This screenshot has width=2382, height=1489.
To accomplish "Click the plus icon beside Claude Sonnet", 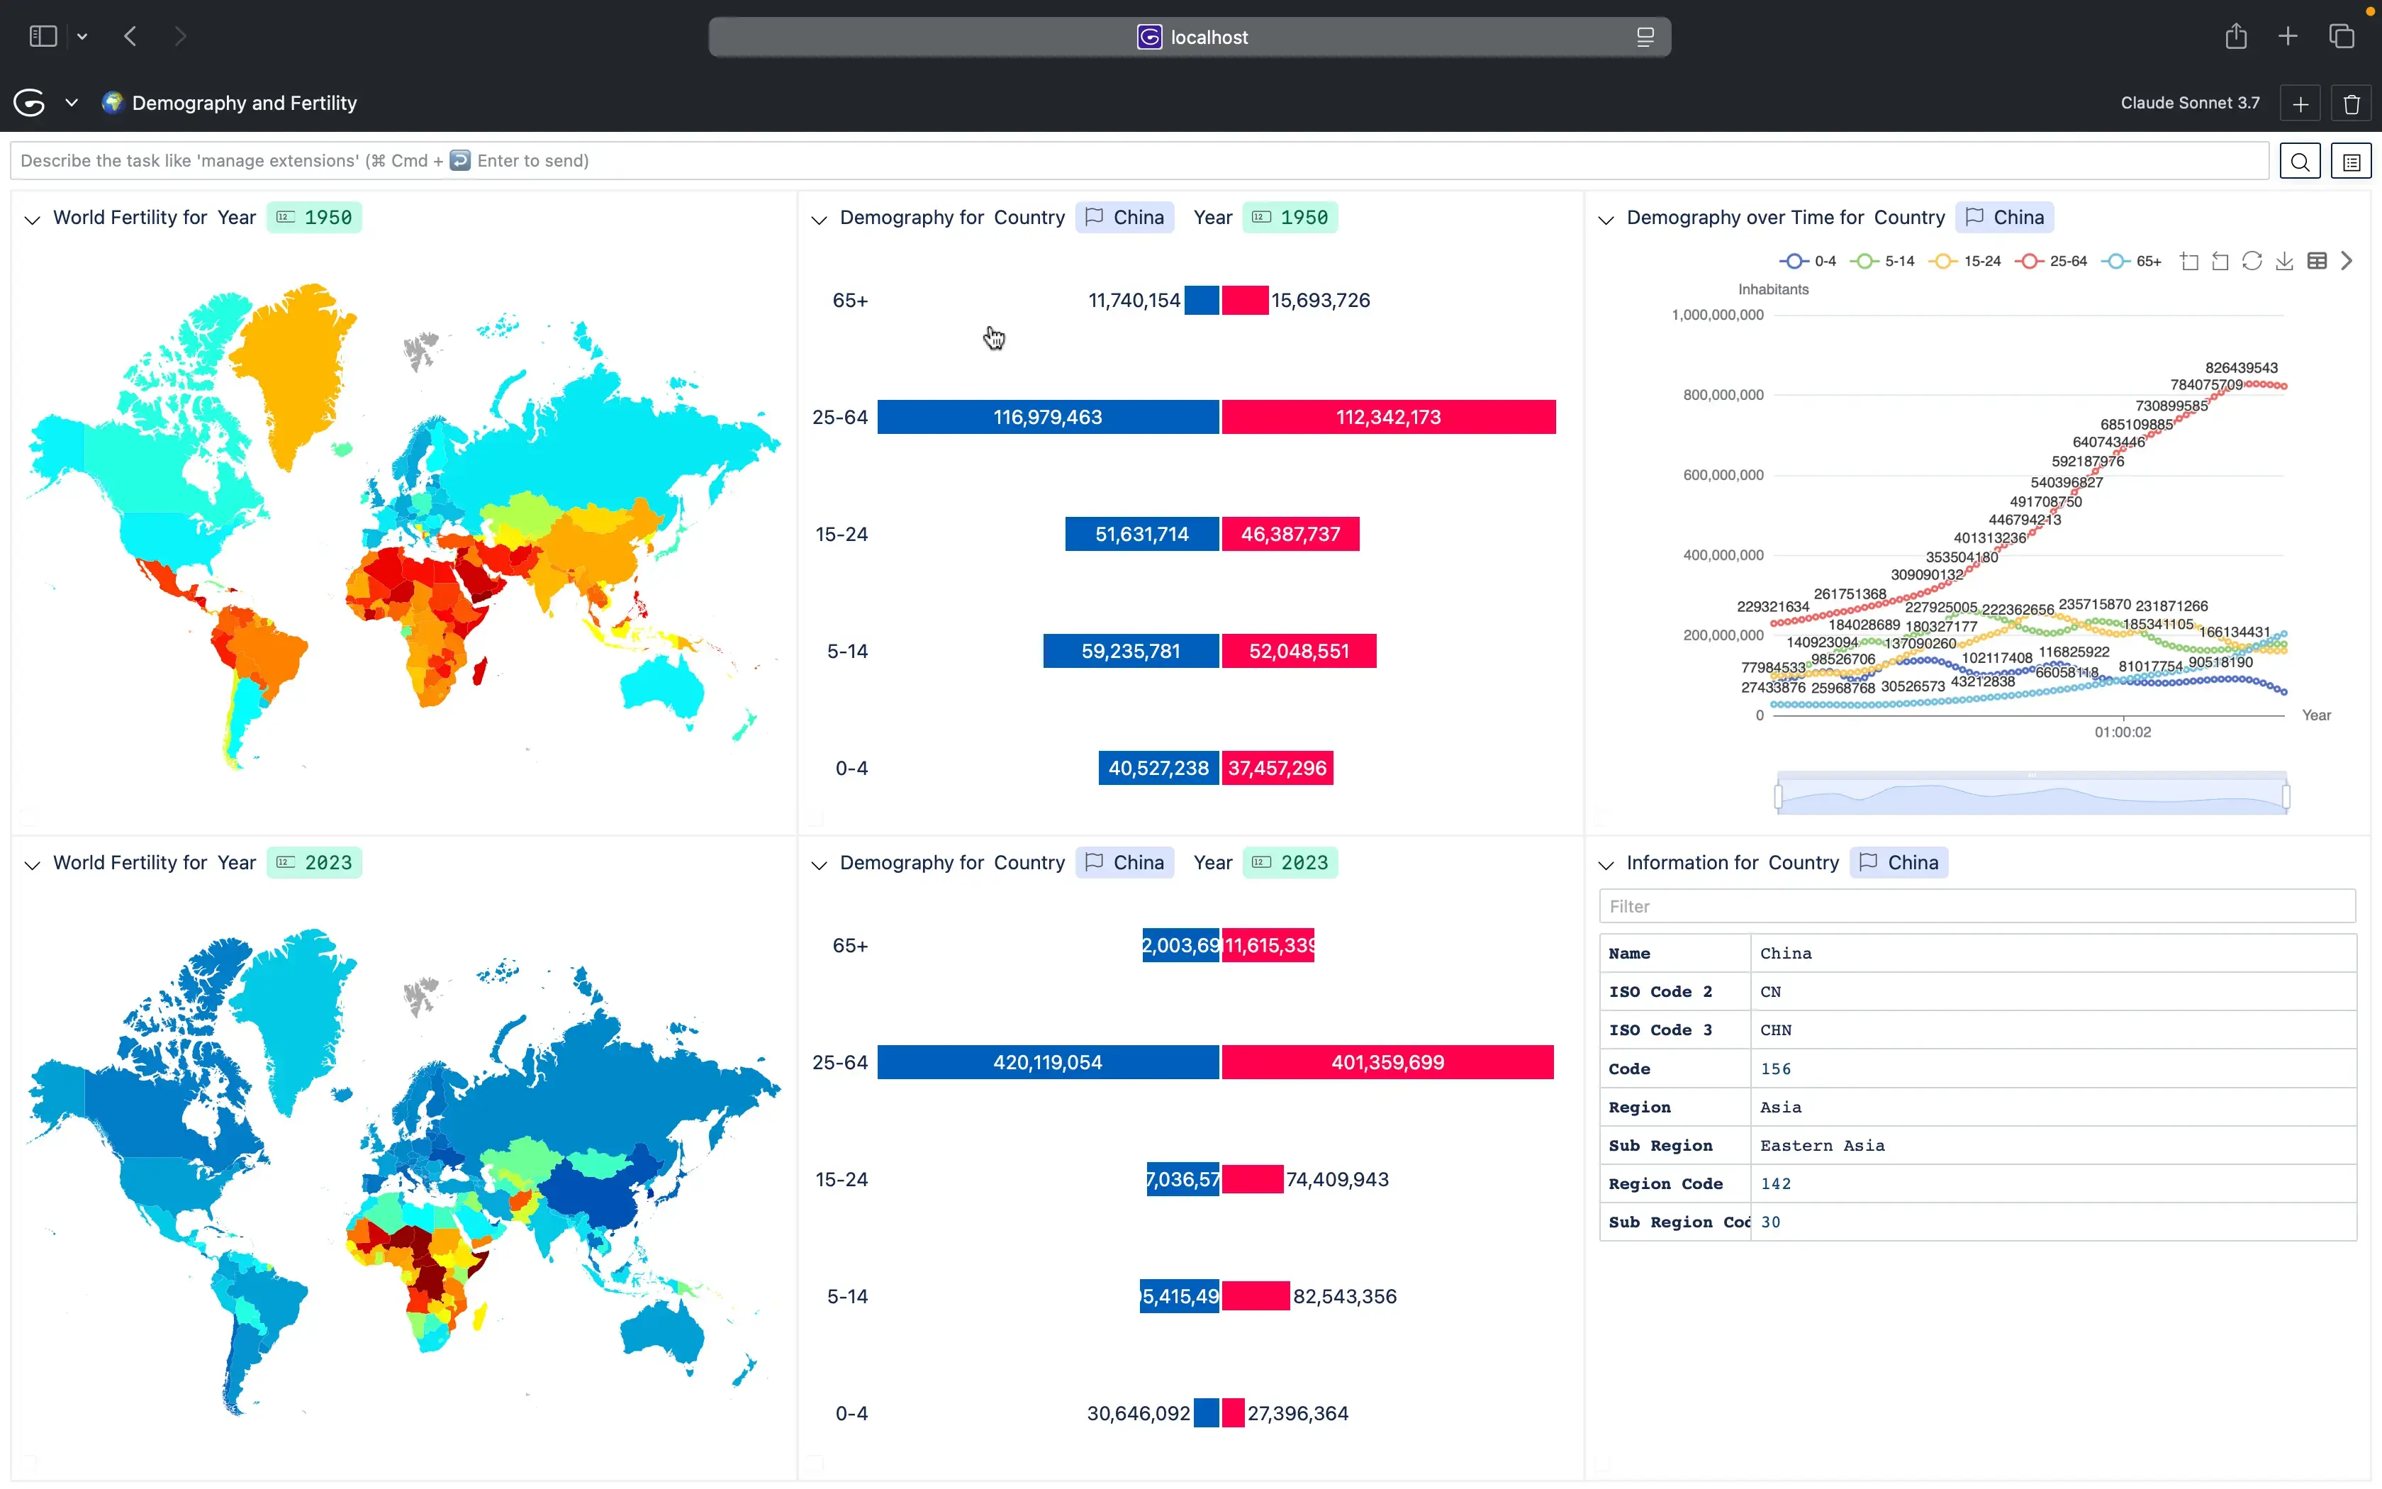I will [2300, 104].
